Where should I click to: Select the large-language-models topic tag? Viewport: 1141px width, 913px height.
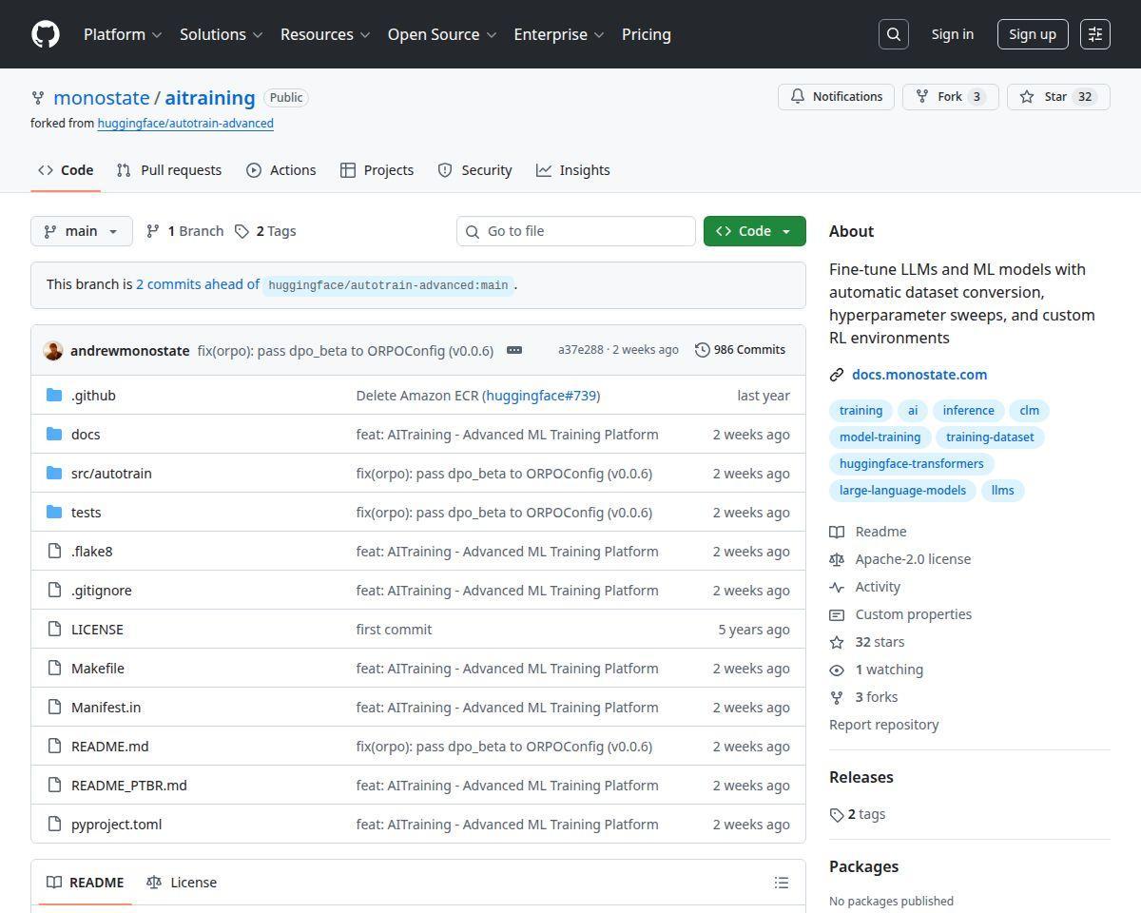click(902, 491)
